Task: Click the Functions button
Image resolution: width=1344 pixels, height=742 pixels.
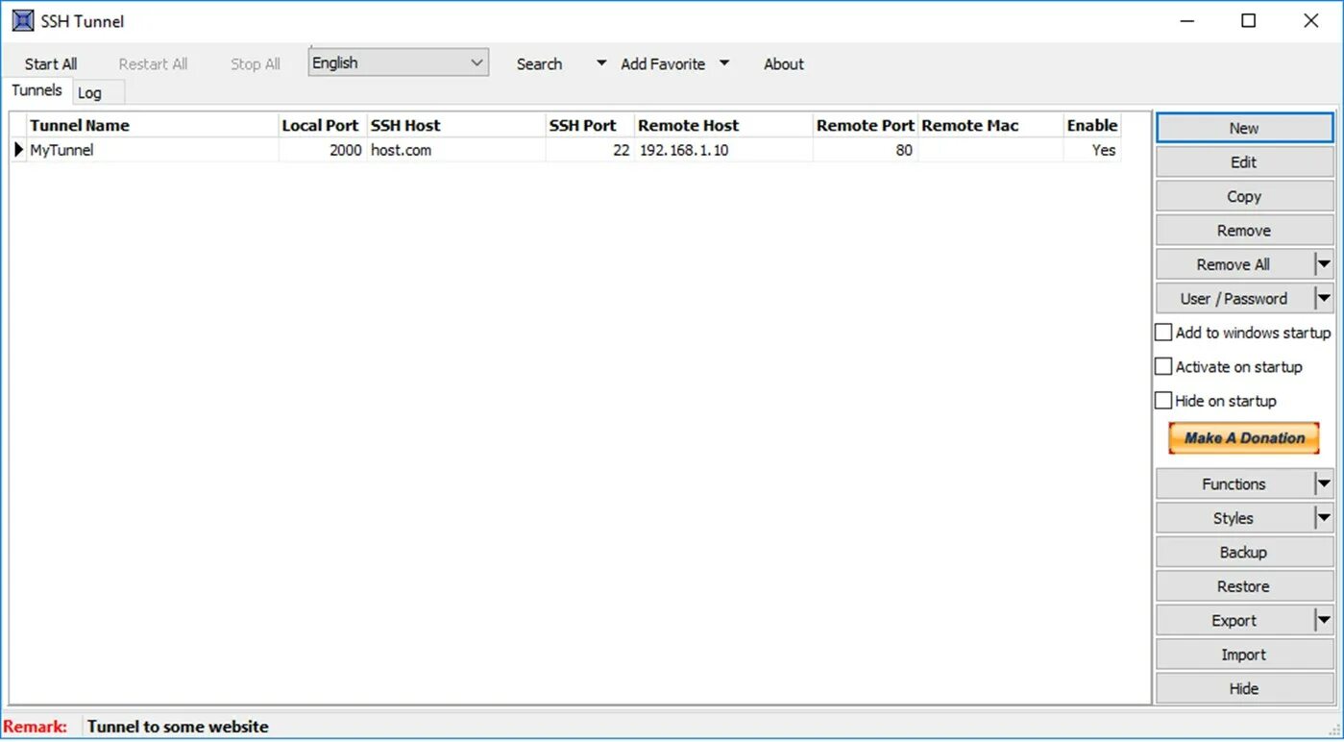Action: point(1234,484)
